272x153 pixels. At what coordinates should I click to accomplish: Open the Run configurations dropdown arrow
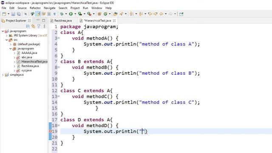tap(75, 14)
